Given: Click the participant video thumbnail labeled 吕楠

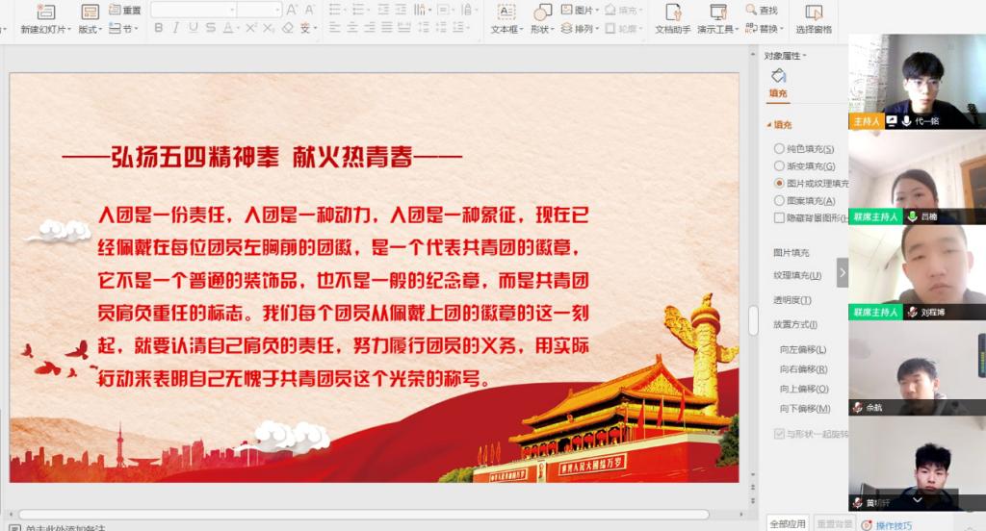Looking at the screenshot, I should click(x=917, y=177).
